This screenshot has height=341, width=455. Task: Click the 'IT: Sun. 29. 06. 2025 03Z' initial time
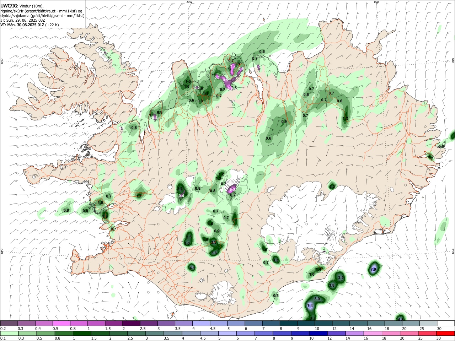[23, 20]
